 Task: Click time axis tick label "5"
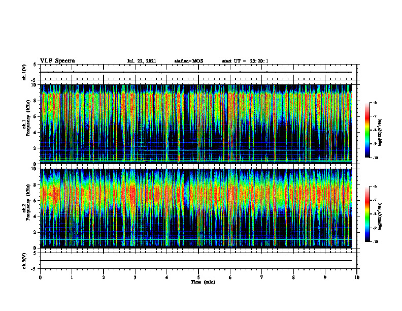pyautogui.click(x=198, y=277)
